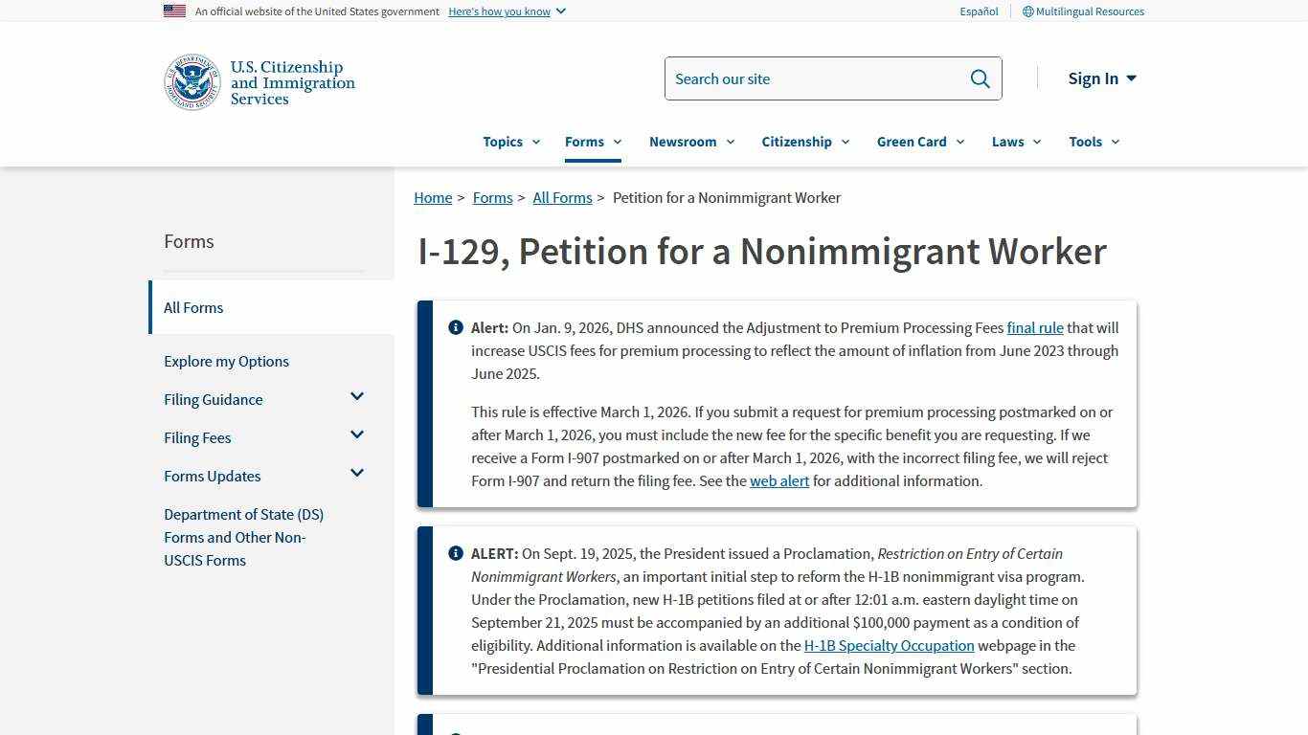The width and height of the screenshot is (1308, 735).
Task: Open the final rule link
Action: pyautogui.click(x=1035, y=327)
